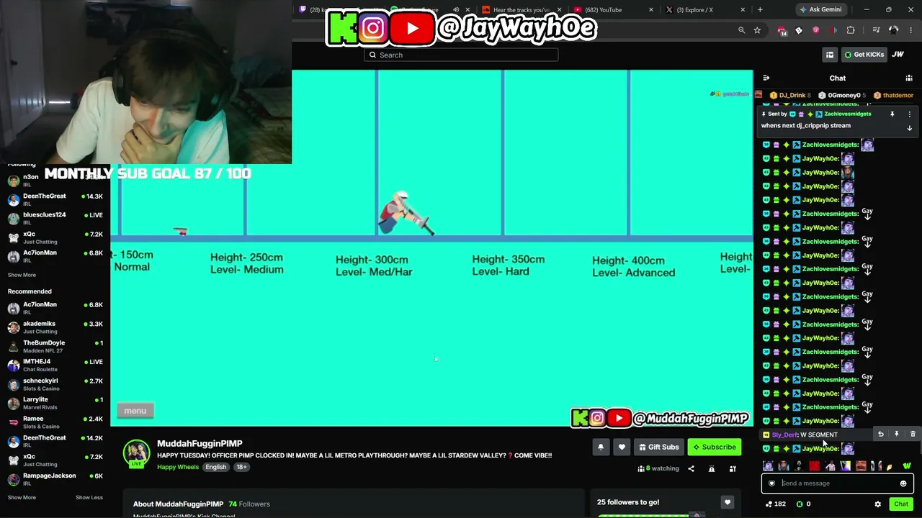The width and height of the screenshot is (922, 518).
Task: Click the MuddahFugginPIMP avatar with LIVE badge
Action: coord(136,453)
